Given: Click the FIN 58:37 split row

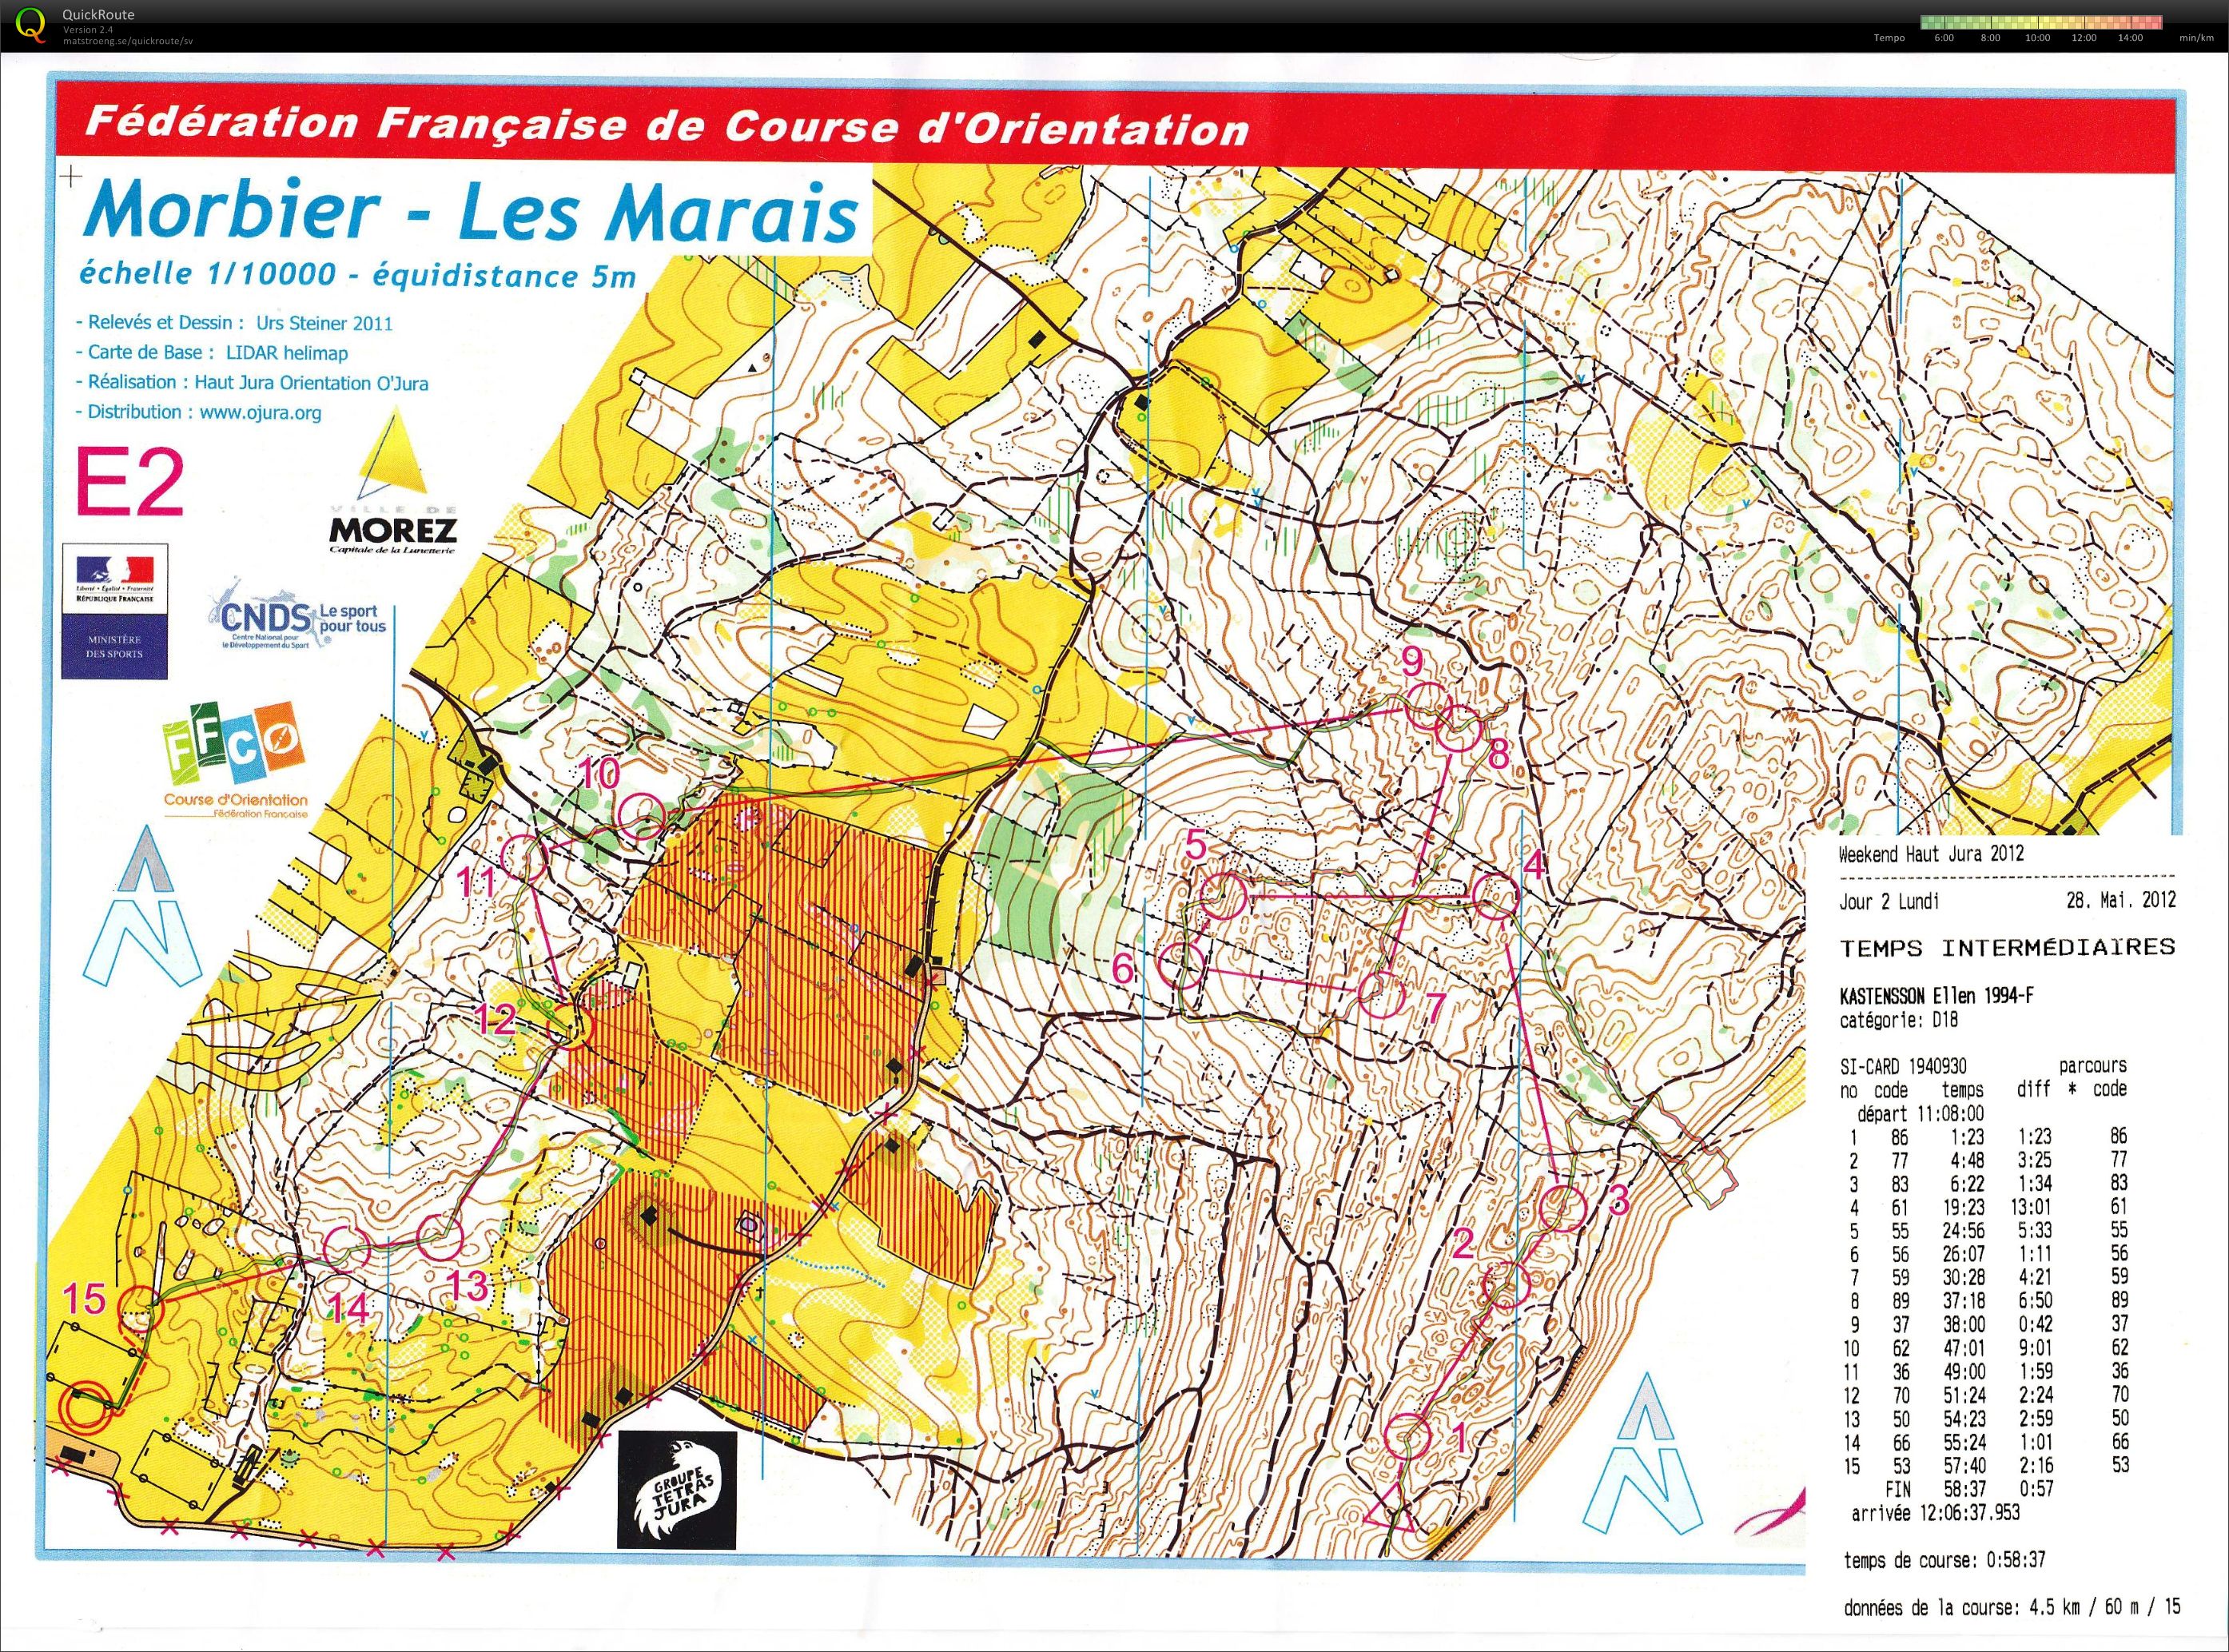Looking at the screenshot, I should [1969, 1489].
